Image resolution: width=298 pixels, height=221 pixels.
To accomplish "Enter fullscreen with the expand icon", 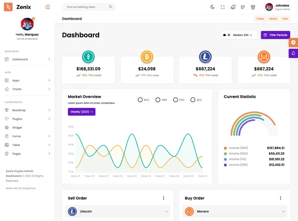I will point(223,7).
